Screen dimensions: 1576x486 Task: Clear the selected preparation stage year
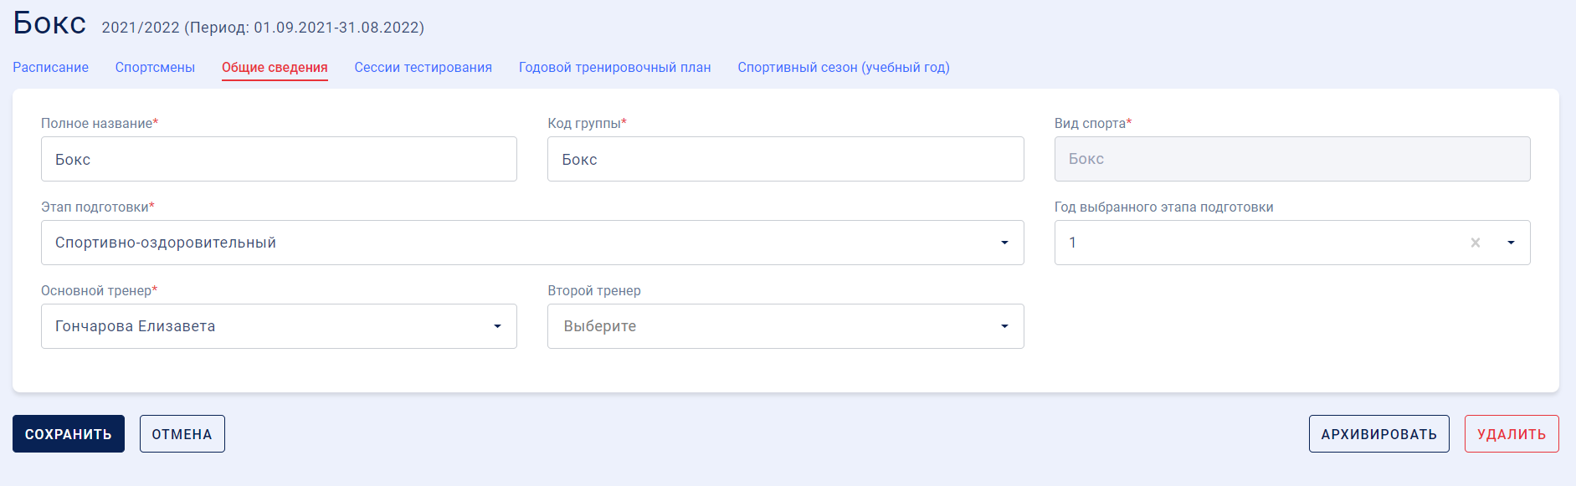1476,243
